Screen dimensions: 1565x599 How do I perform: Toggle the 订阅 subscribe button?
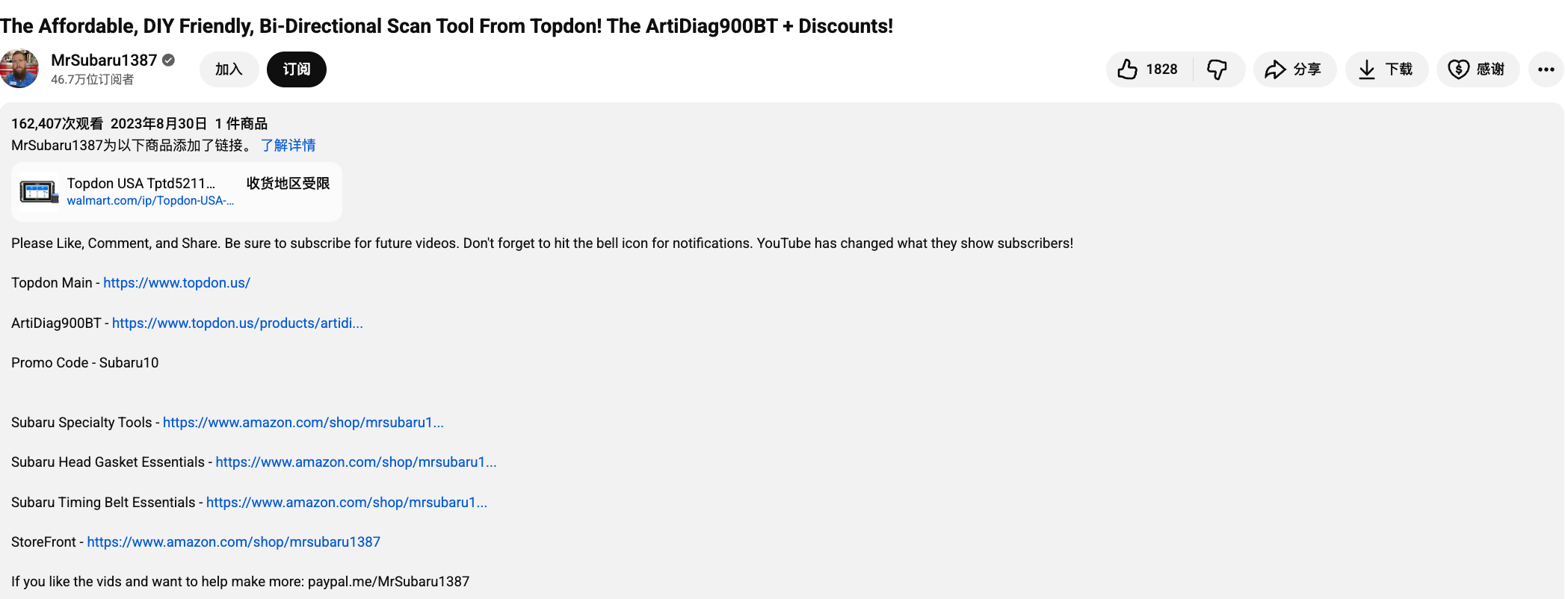click(297, 69)
